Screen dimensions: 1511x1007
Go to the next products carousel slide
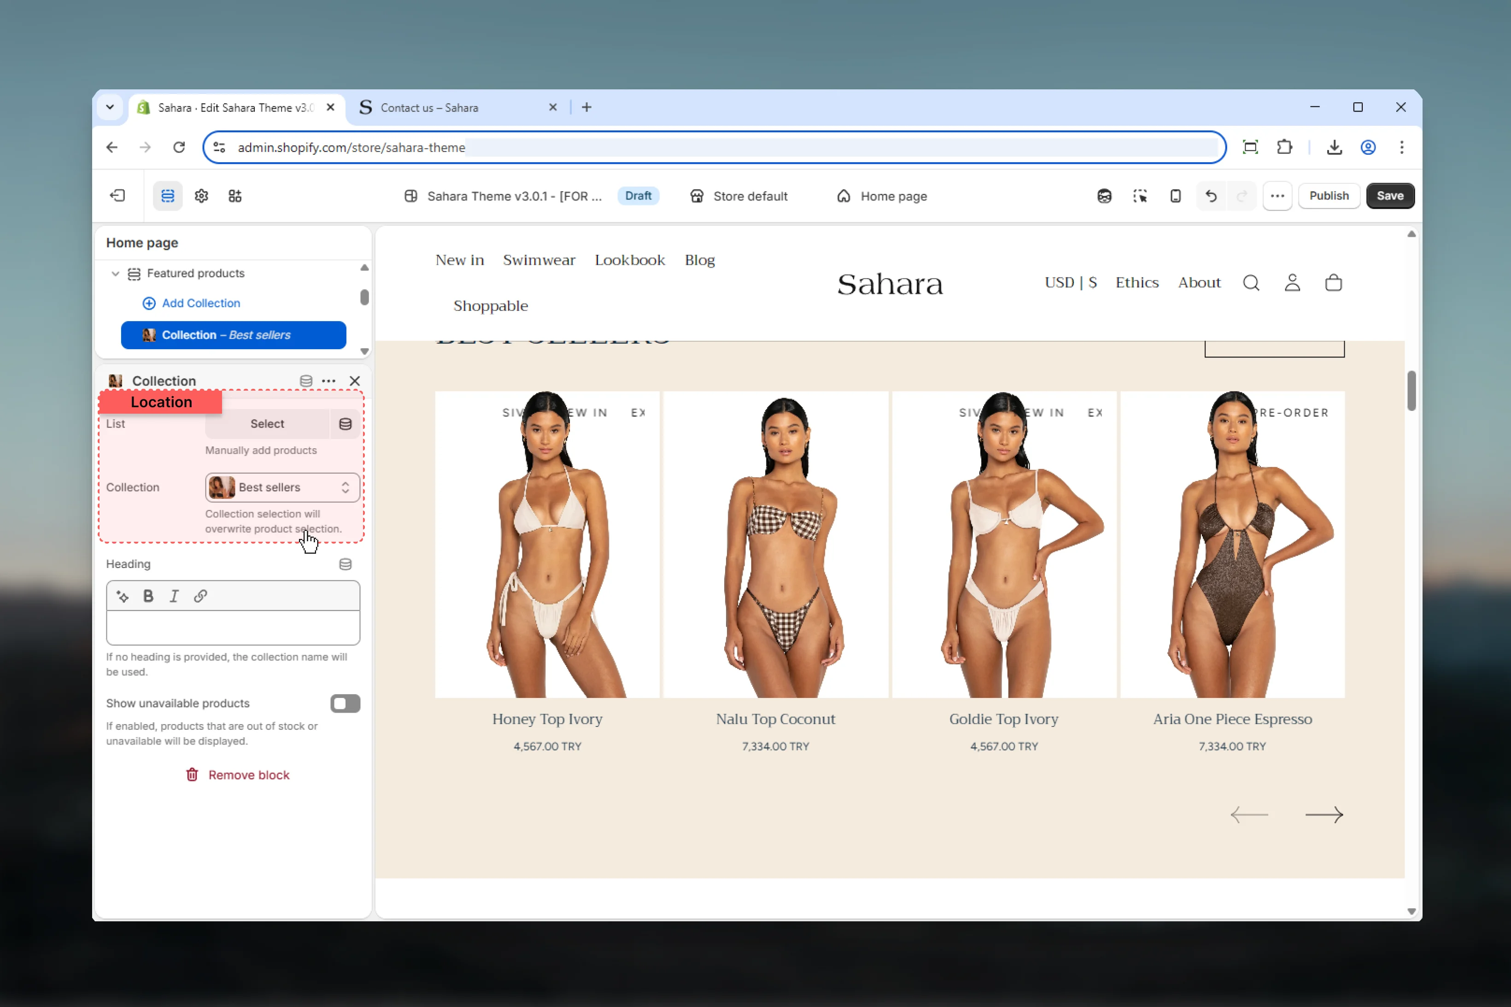tap(1324, 815)
